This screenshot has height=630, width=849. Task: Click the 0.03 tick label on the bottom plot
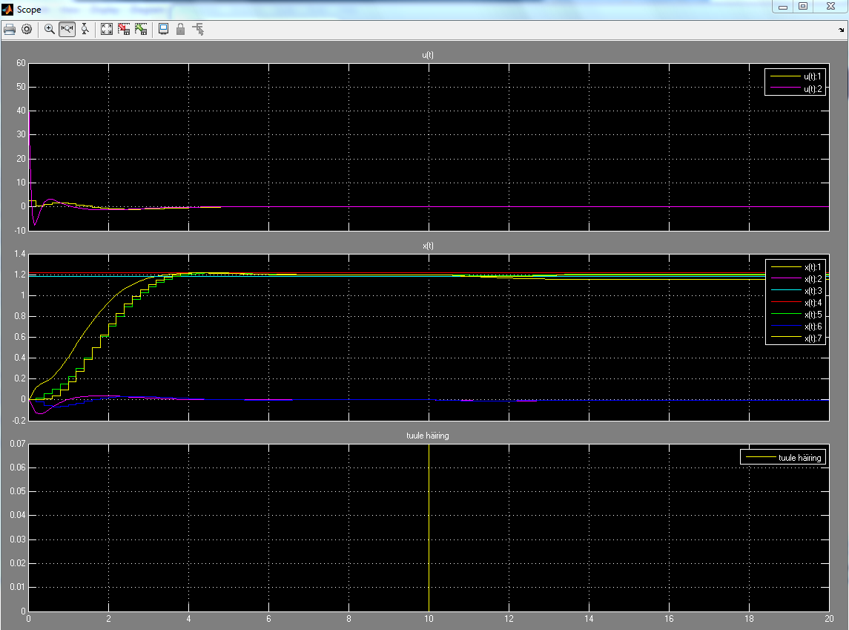[17, 539]
